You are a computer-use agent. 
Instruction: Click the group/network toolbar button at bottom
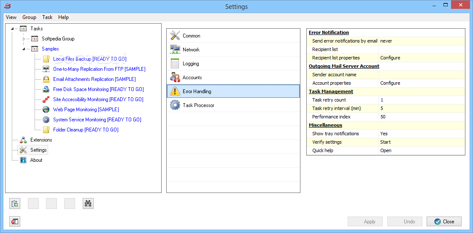tap(88, 204)
